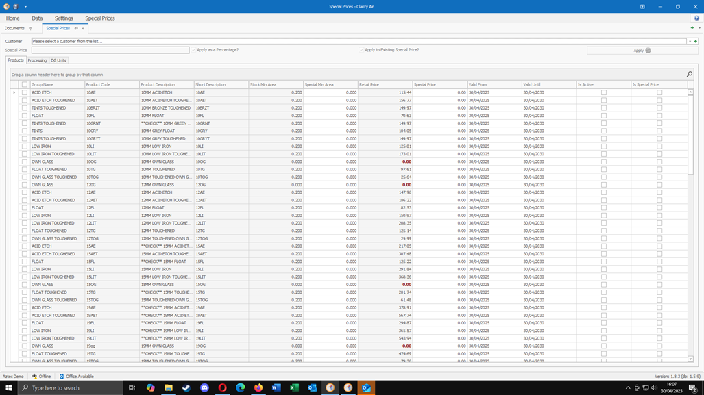Click the Apply button
Viewport: 704px width, 395px height.
pyautogui.click(x=642, y=50)
